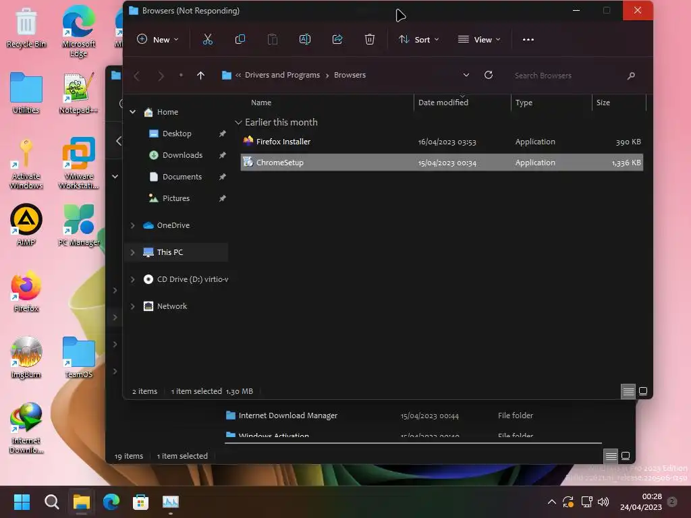The width and height of the screenshot is (691, 518).
Task: Refresh the Browsers folder view
Action: pos(489,75)
